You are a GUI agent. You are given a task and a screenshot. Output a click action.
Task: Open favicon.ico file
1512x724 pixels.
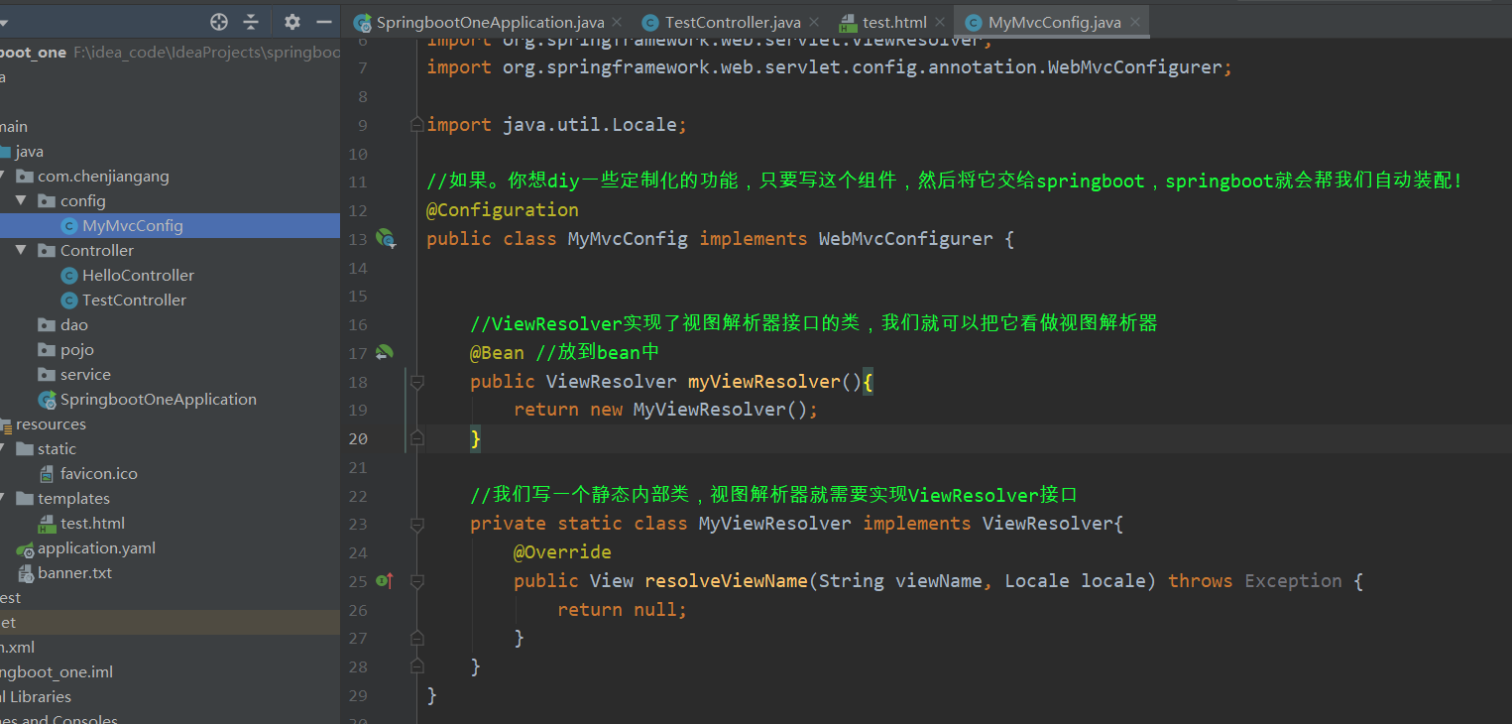coord(98,473)
